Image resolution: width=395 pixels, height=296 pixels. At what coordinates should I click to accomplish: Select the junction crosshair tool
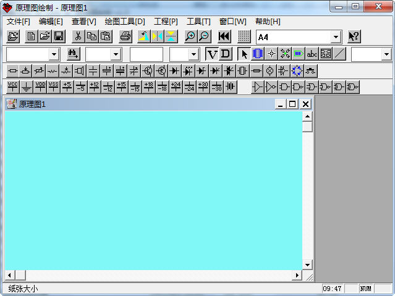point(271,54)
